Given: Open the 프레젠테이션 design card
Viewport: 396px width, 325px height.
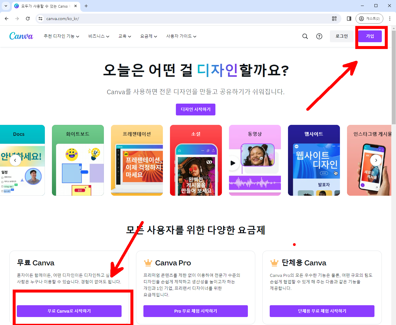Looking at the screenshot, I should coord(137,160).
